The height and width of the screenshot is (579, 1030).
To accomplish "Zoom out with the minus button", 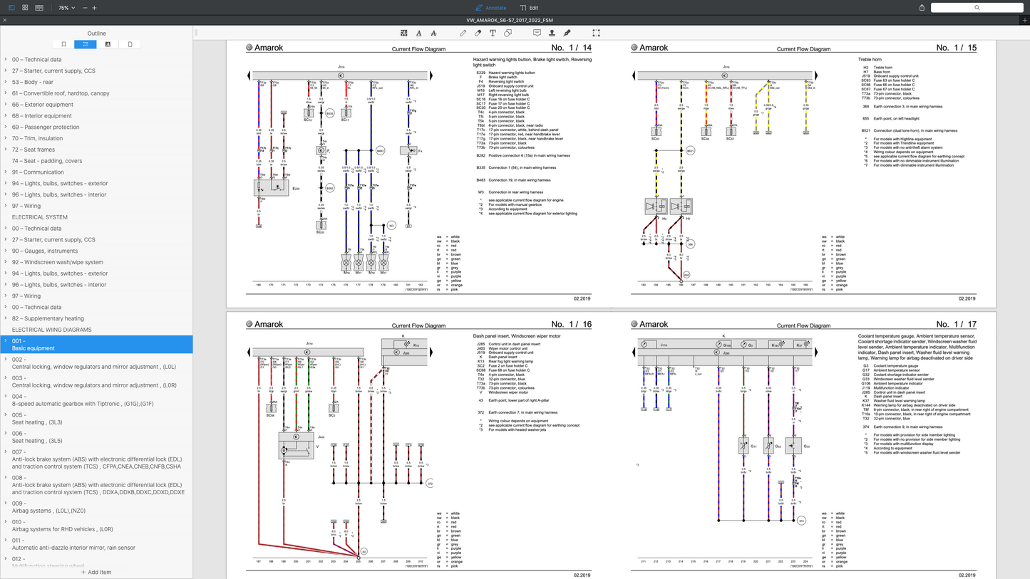I will coord(85,8).
